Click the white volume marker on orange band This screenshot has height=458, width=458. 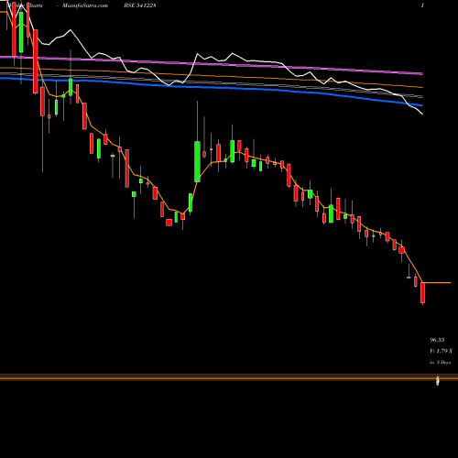[438, 381]
